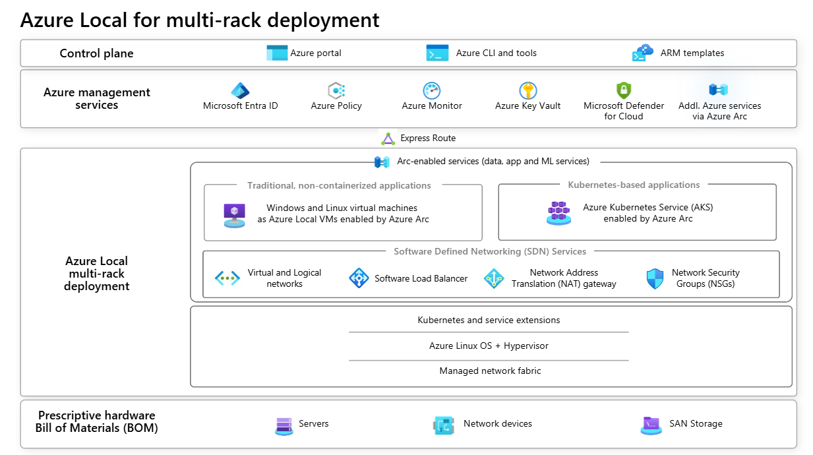Image resolution: width=813 pixels, height=455 pixels.
Task: Select the Azure Policy icon
Action: (336, 90)
